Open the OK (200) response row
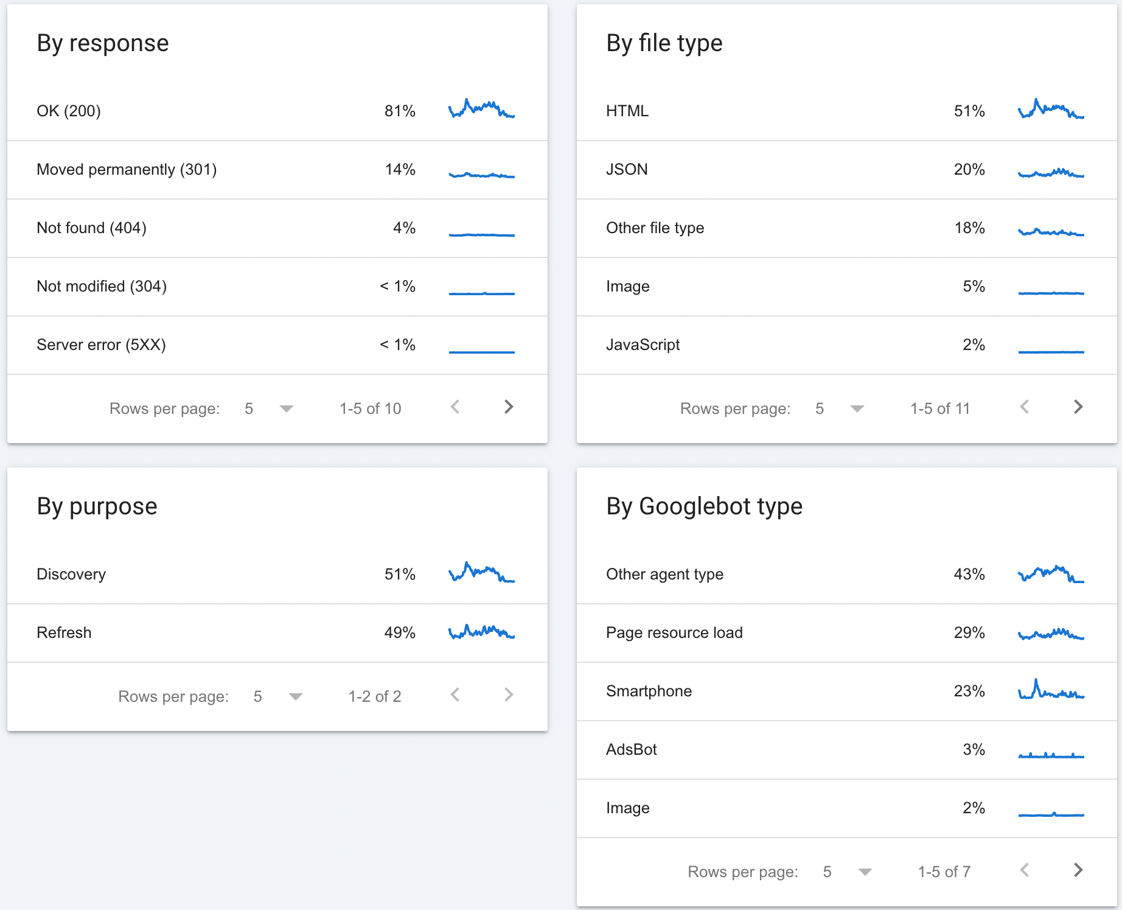 coord(277,111)
